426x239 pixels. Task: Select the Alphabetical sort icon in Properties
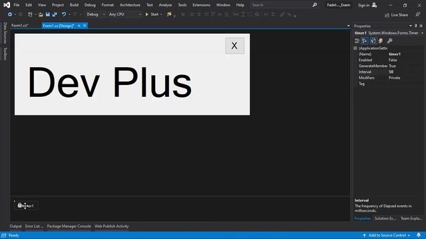[365, 41]
